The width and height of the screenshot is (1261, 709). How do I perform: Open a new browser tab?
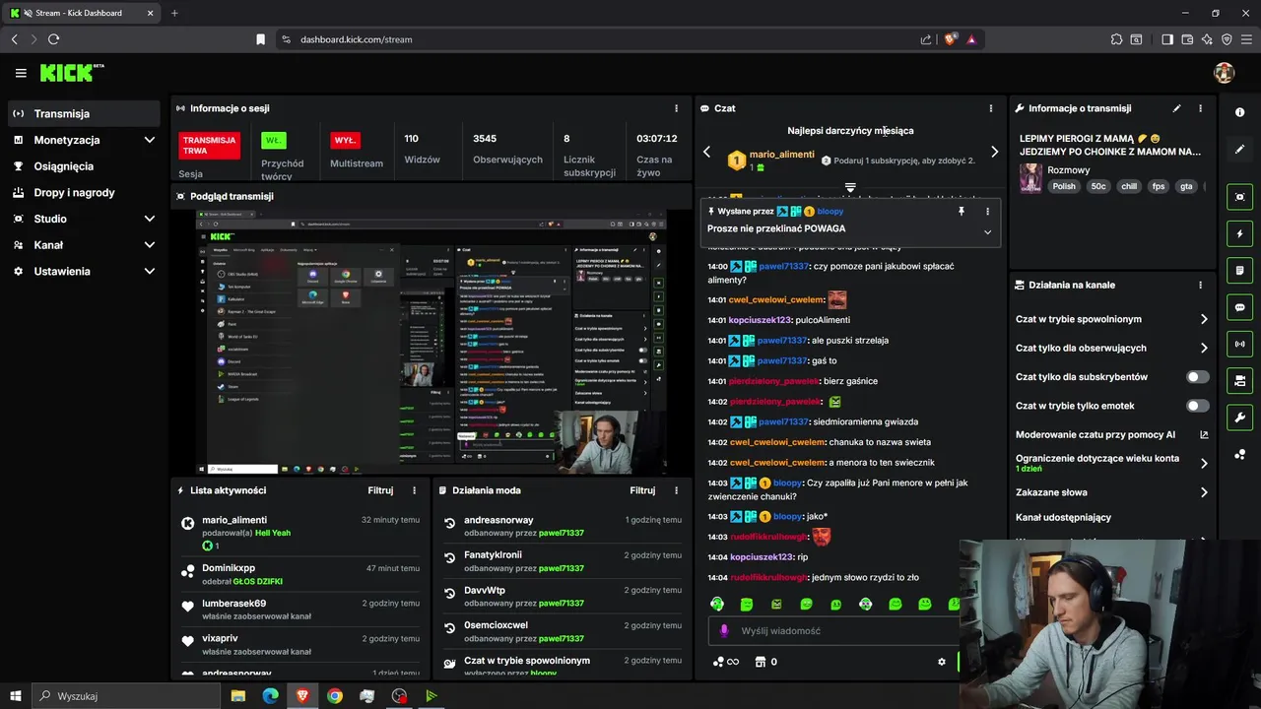(x=174, y=13)
